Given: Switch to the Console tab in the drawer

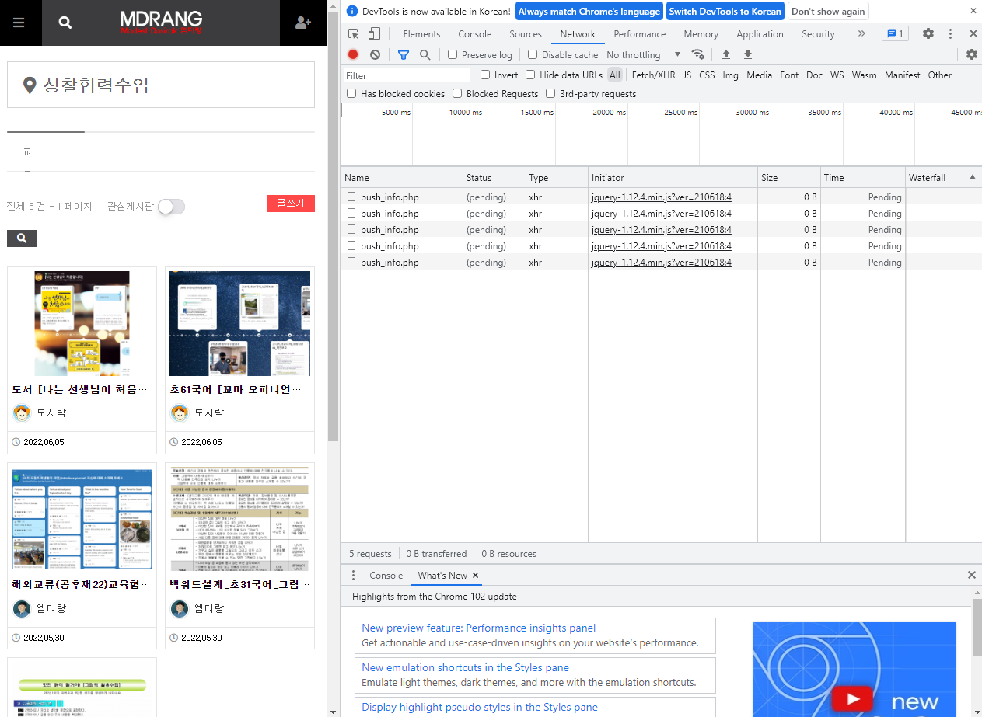Looking at the screenshot, I should [x=386, y=575].
